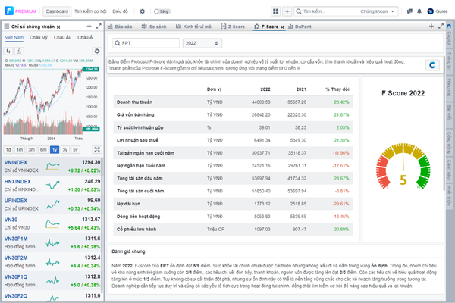Click the Copilot C button beside the description

432,65
